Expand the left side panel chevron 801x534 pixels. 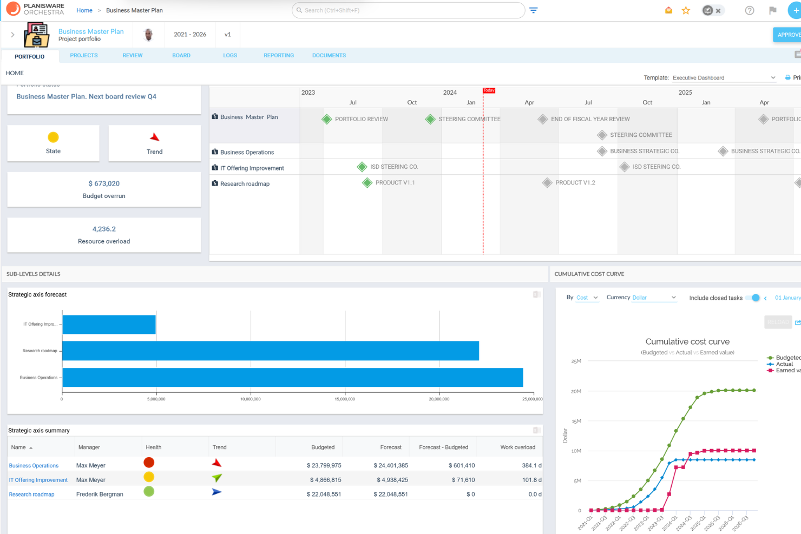tap(12, 35)
